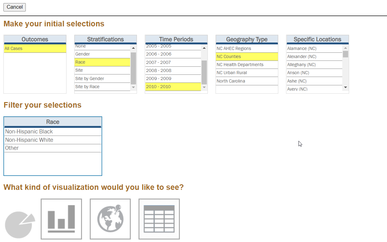Select All Cases in Outcomes list

(35, 48)
